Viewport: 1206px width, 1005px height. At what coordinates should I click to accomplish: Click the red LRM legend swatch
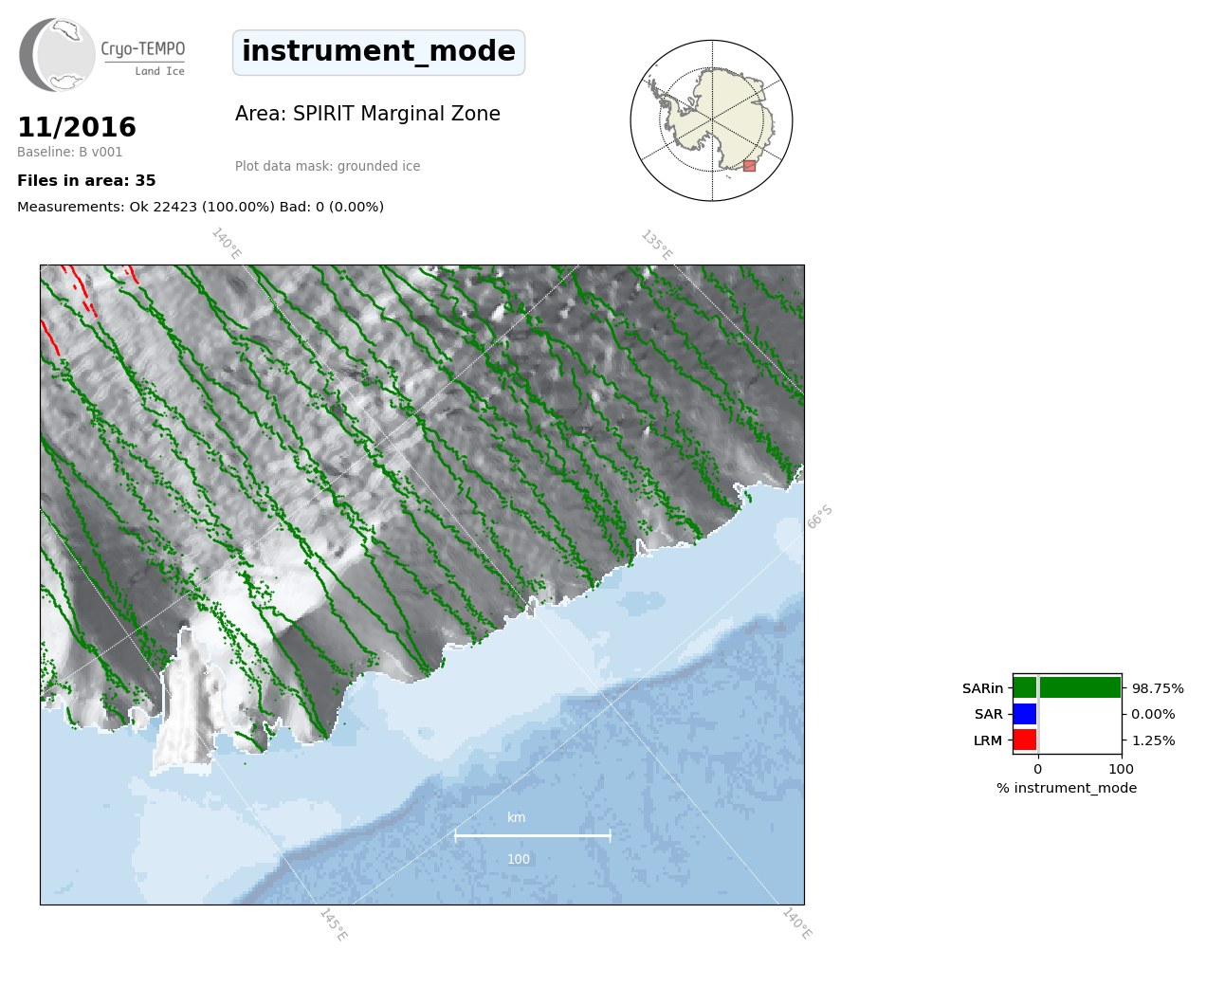click(1025, 740)
